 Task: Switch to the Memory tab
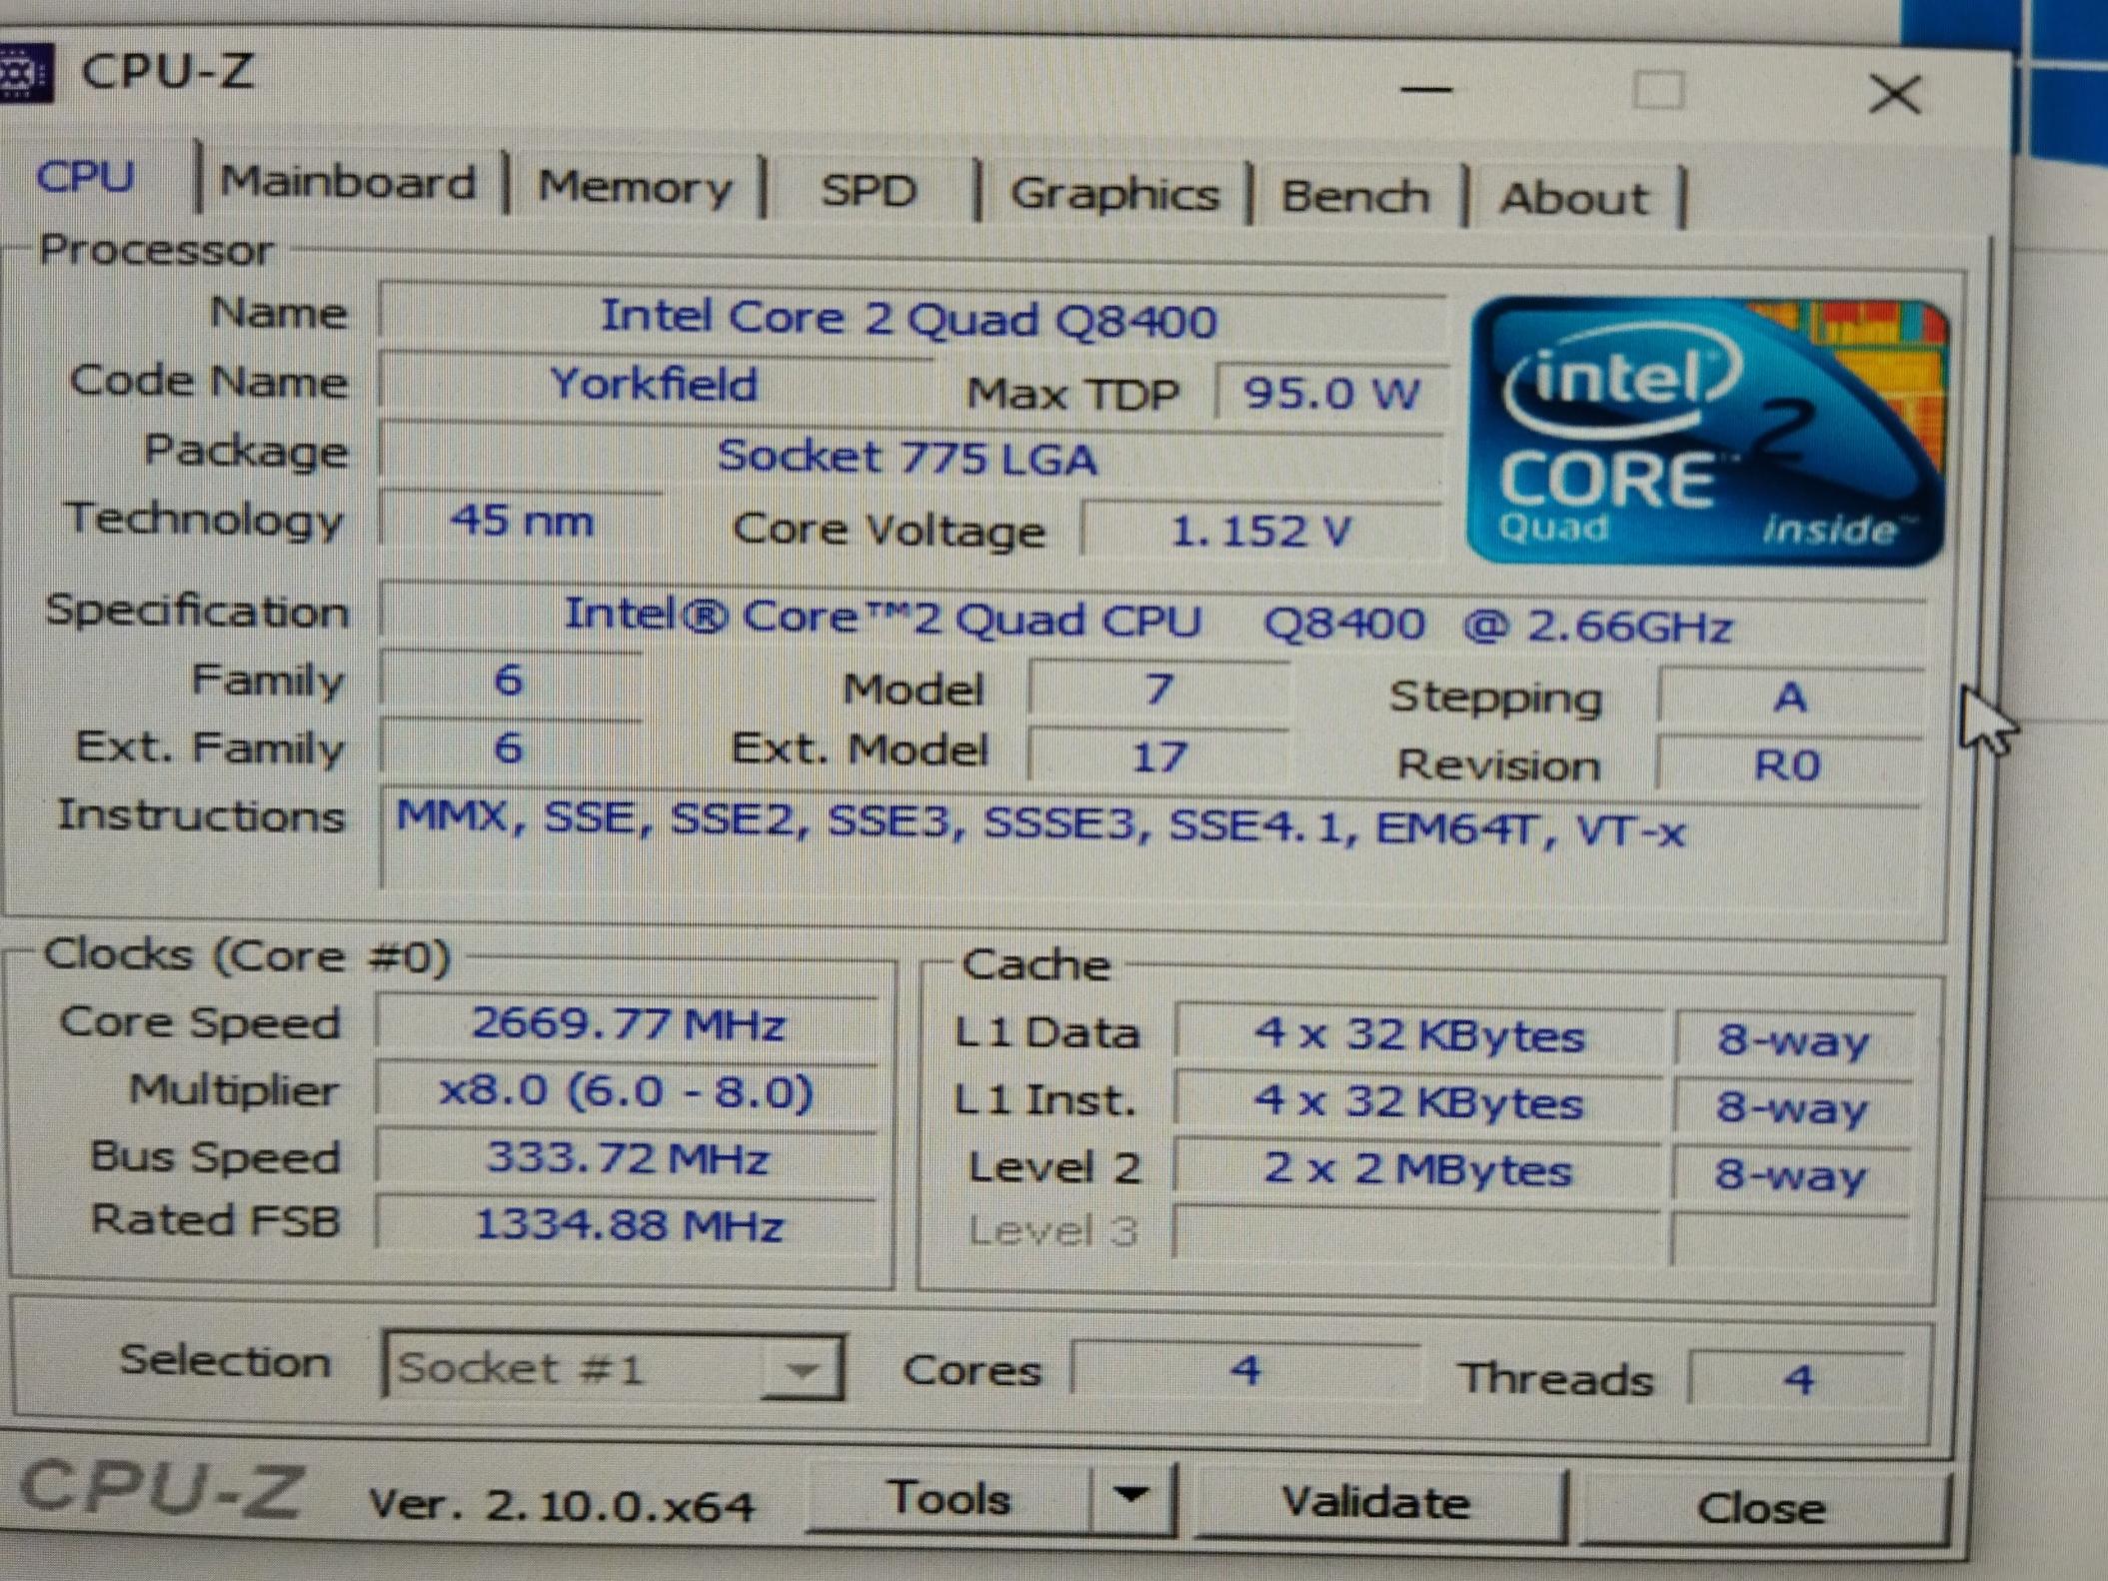tap(636, 187)
